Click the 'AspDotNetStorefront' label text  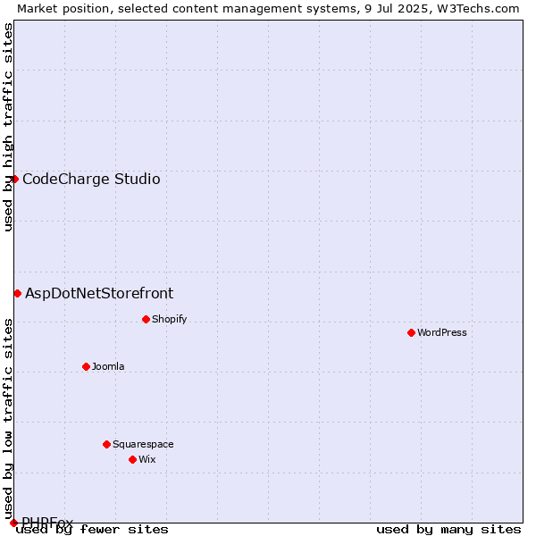99,294
